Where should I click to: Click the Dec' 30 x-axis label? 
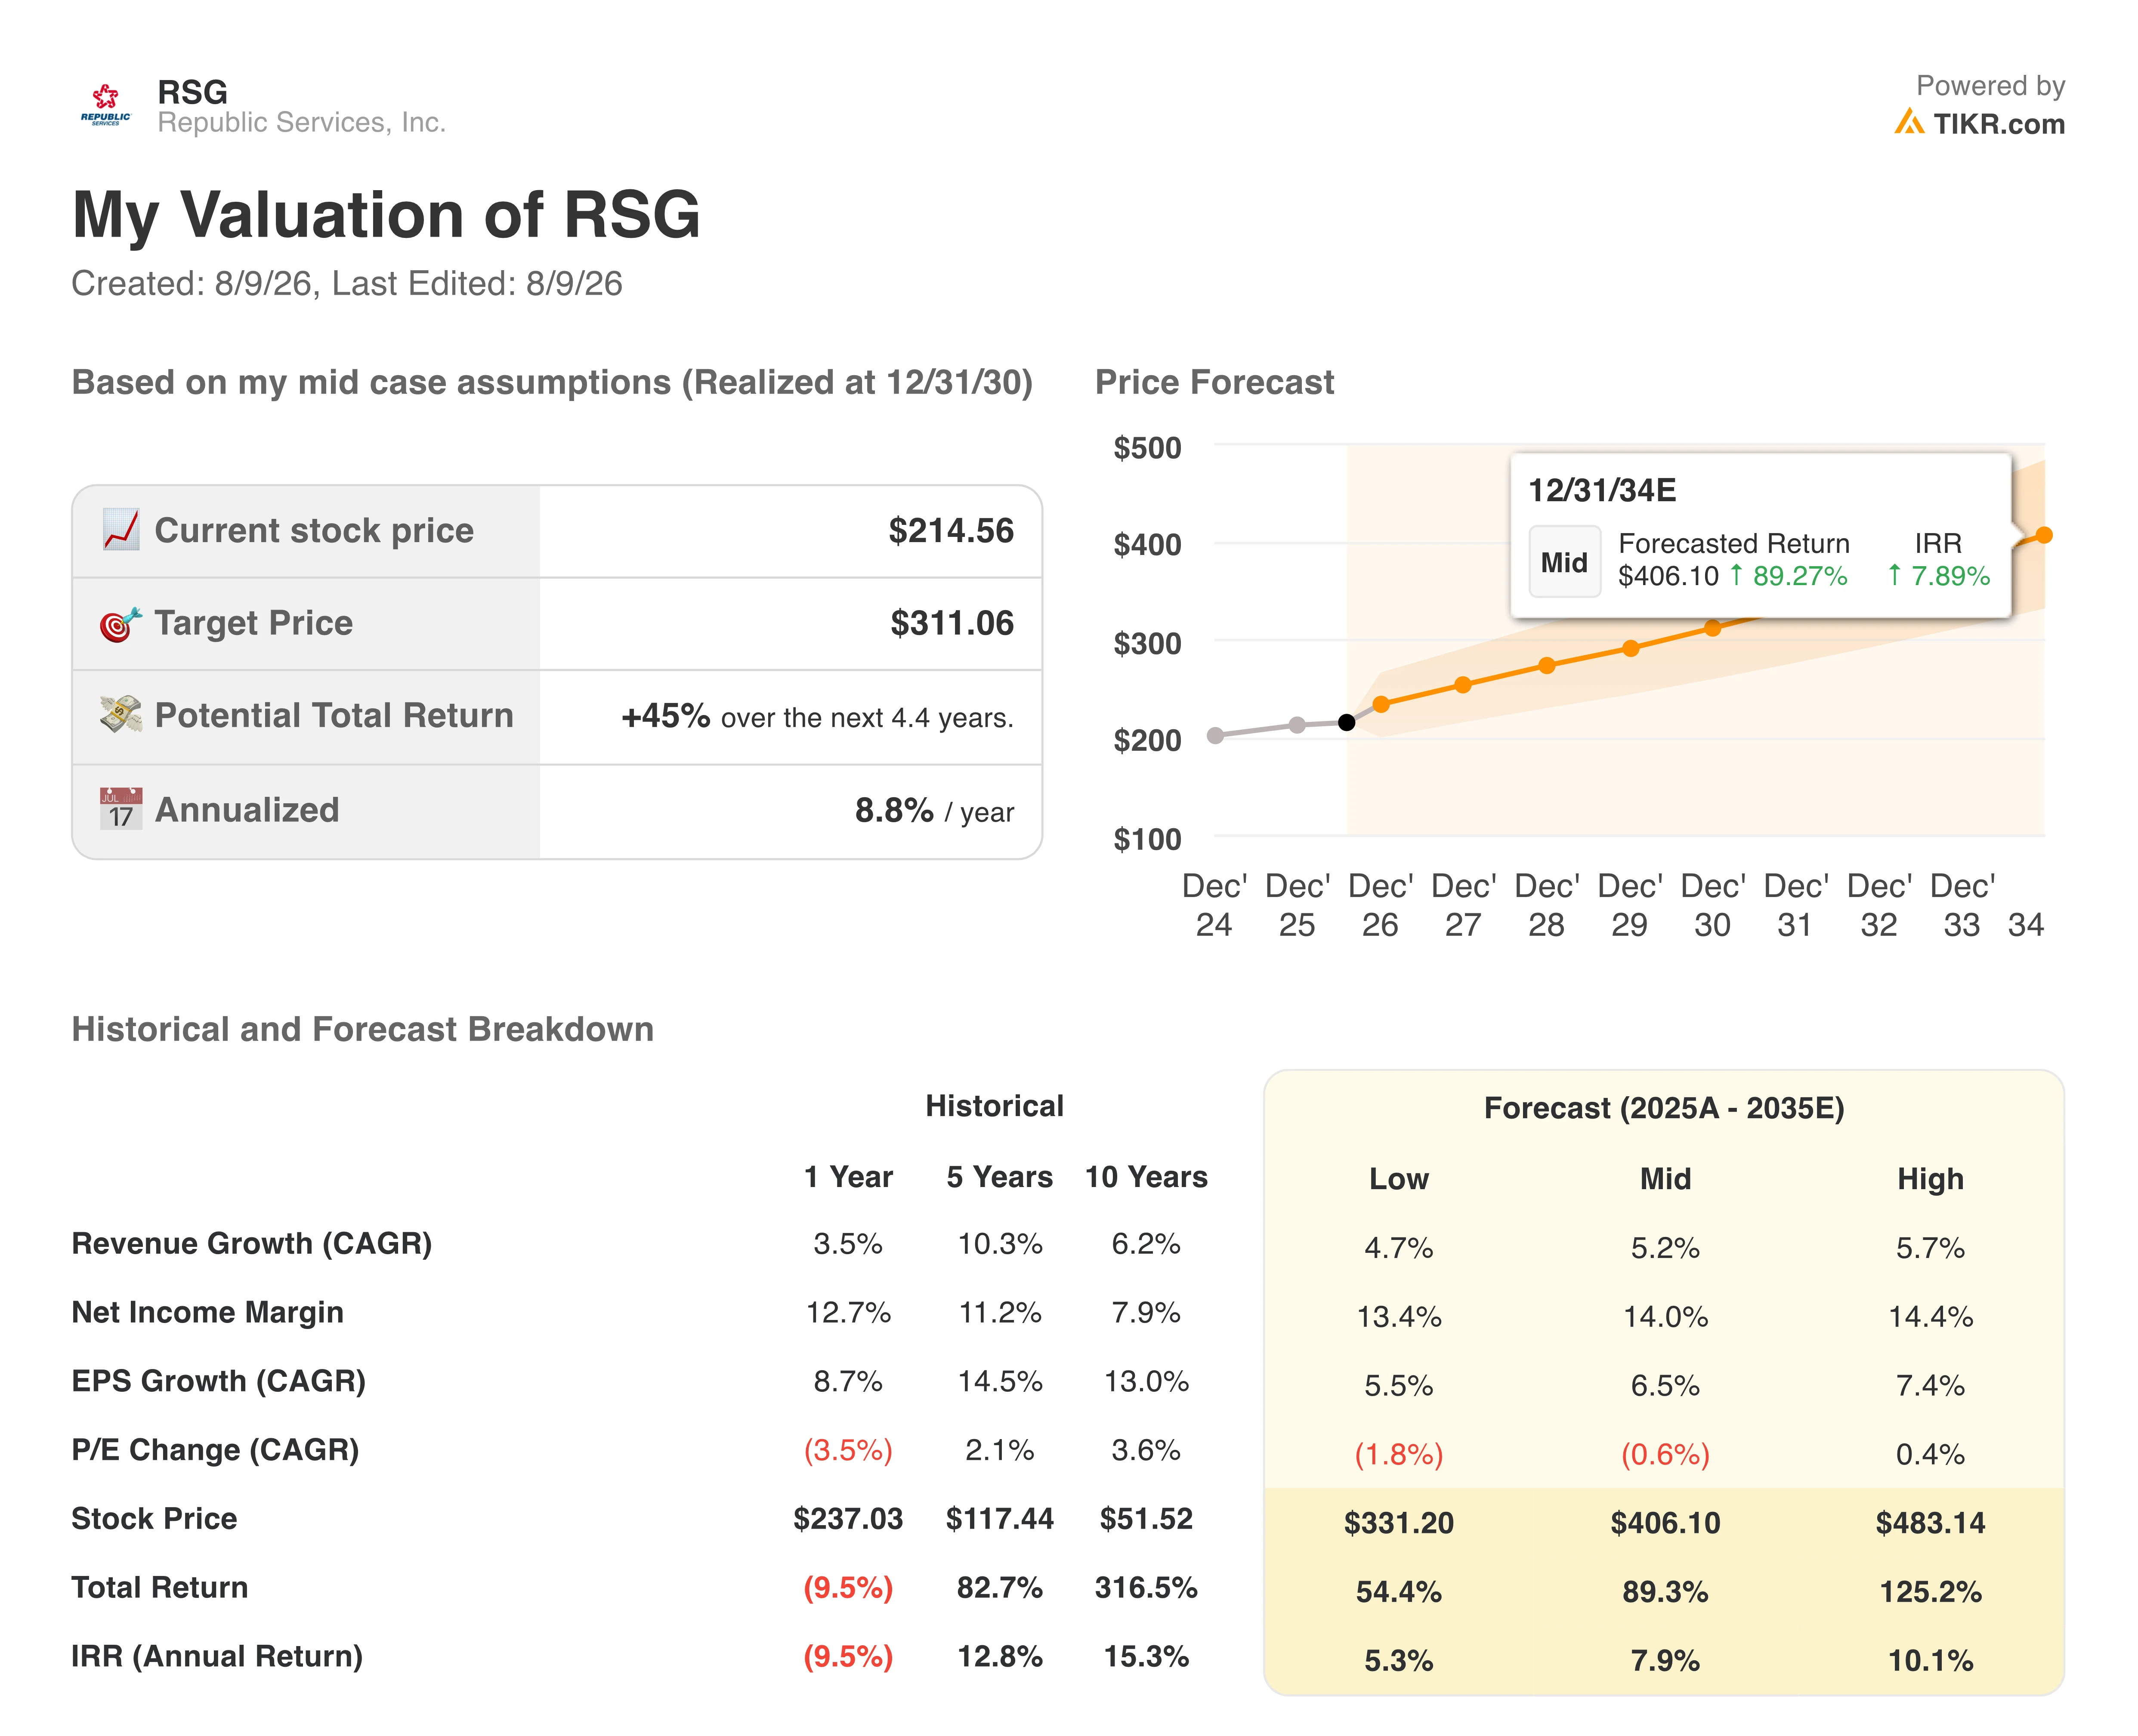tap(1712, 905)
